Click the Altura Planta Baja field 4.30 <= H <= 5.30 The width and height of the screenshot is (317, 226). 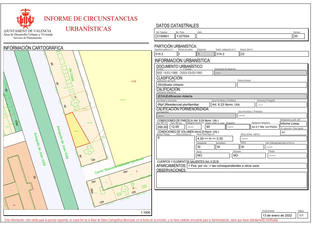pyautogui.click(x=214, y=139)
